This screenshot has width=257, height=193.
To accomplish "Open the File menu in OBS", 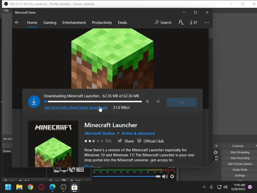I will coord(6,11).
